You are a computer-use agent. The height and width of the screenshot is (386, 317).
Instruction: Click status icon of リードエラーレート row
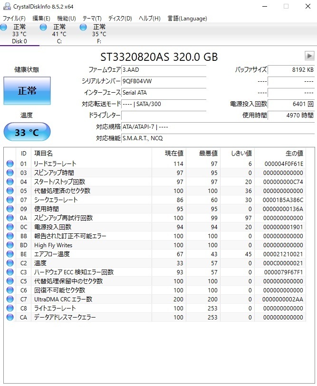[x=10, y=164]
